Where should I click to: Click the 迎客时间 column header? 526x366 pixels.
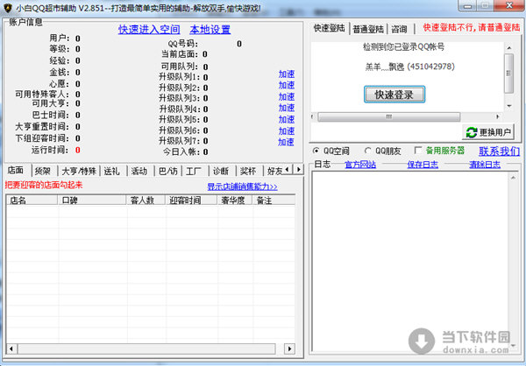[x=191, y=201]
